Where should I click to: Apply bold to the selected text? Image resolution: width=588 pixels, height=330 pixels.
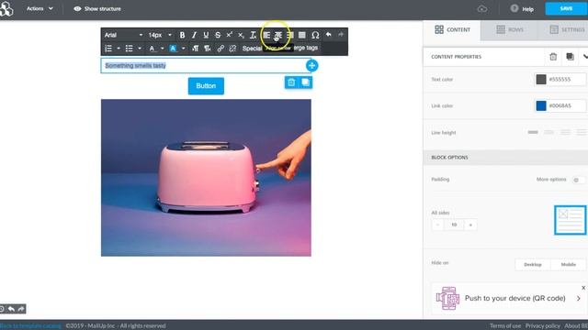pyautogui.click(x=182, y=35)
